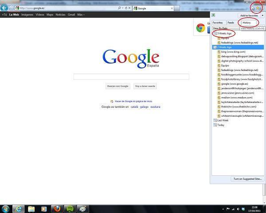Open Firefox from the taskbar
Viewport: 266px width, 213px height.
[x=57, y=209]
